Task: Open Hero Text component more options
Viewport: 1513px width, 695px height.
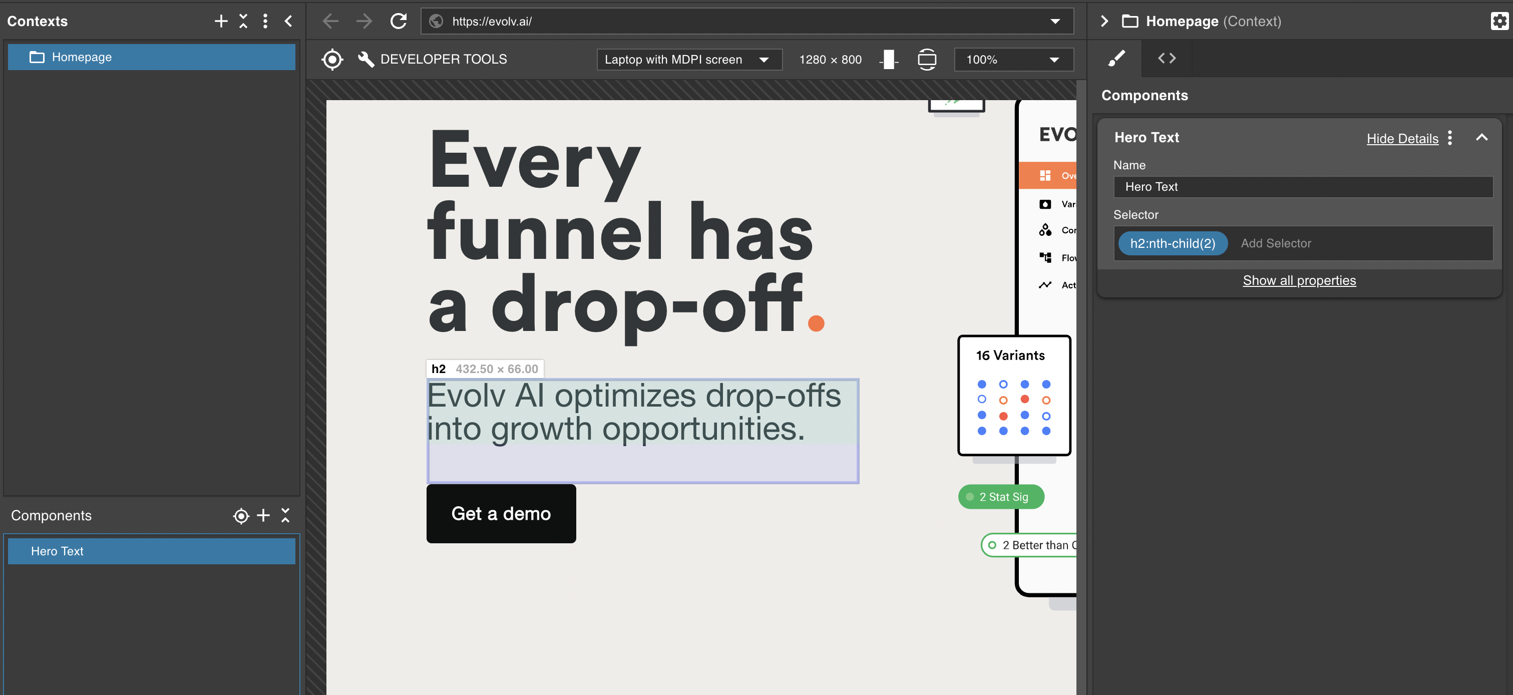Action: tap(1449, 138)
